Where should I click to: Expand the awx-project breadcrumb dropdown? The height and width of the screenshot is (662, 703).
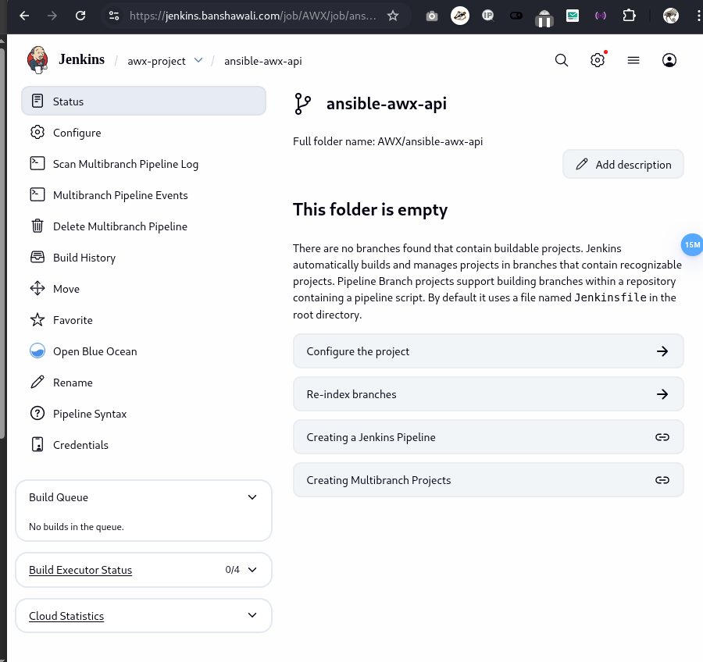[x=198, y=60]
